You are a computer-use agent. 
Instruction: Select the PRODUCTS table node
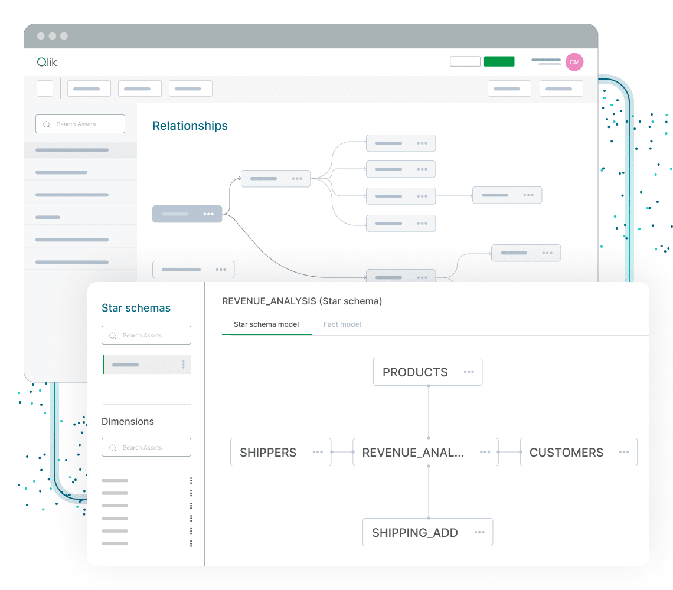click(x=427, y=372)
